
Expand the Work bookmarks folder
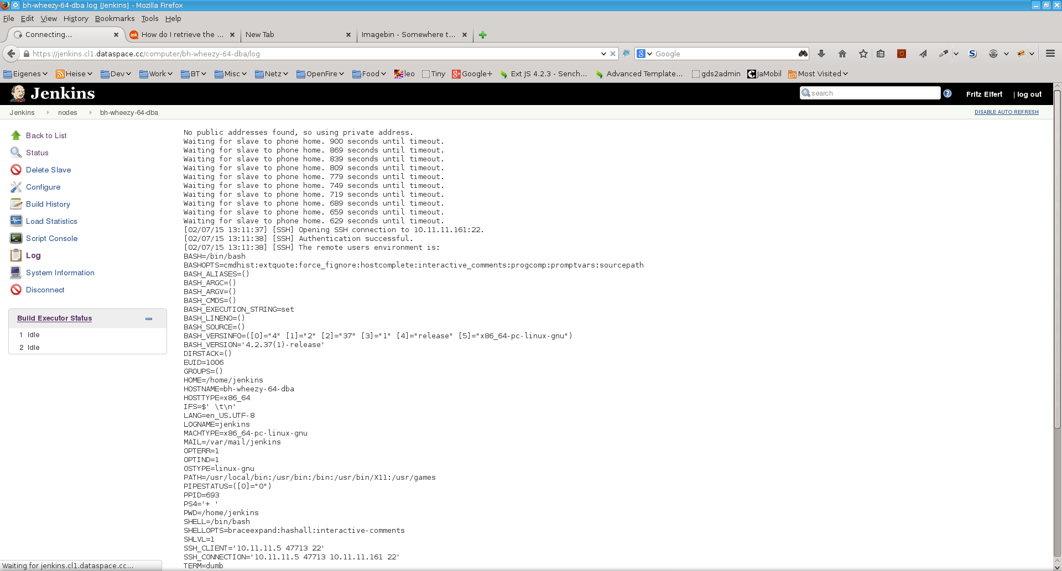[156, 74]
